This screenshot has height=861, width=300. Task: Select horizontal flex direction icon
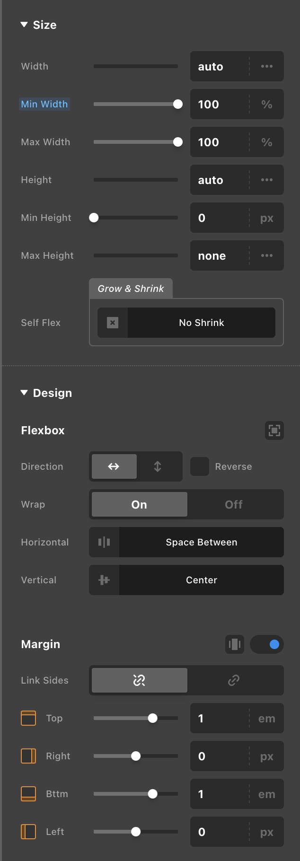pos(114,466)
